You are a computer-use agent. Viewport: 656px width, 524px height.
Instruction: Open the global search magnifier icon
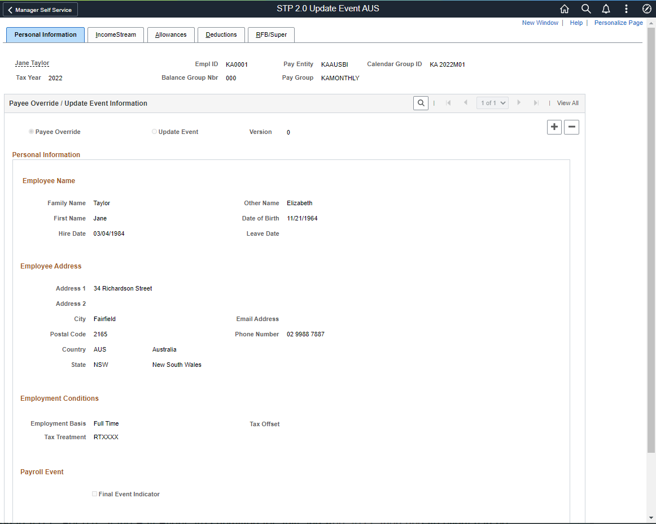pyautogui.click(x=586, y=9)
